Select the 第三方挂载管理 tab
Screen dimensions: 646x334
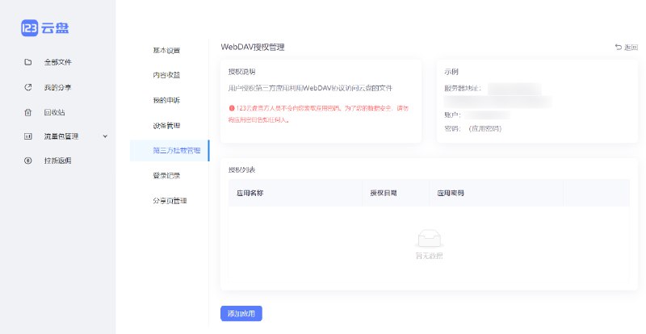[x=171, y=150]
